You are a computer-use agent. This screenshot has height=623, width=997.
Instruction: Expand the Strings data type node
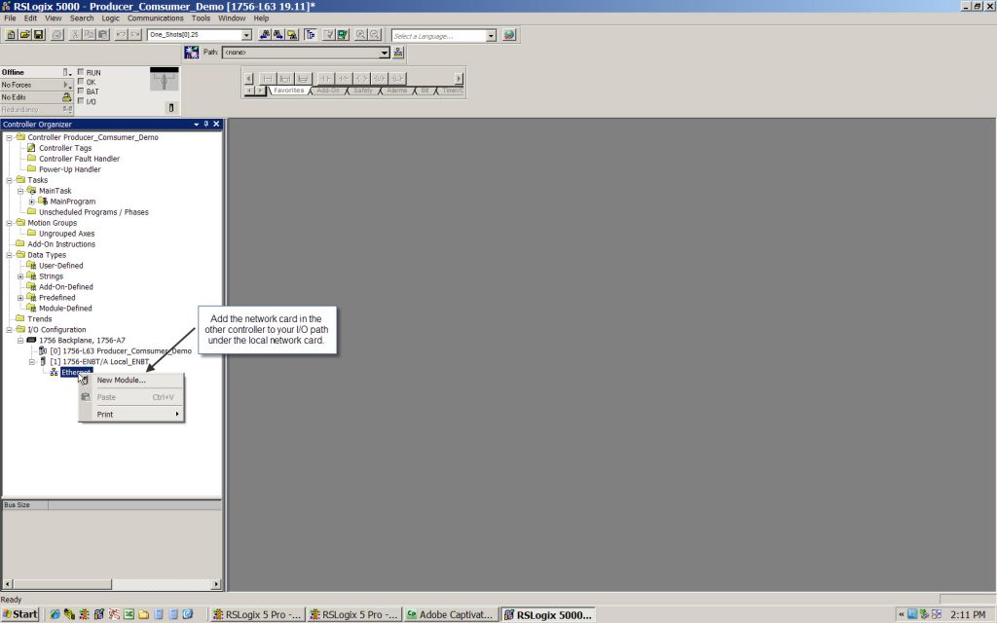(20, 276)
